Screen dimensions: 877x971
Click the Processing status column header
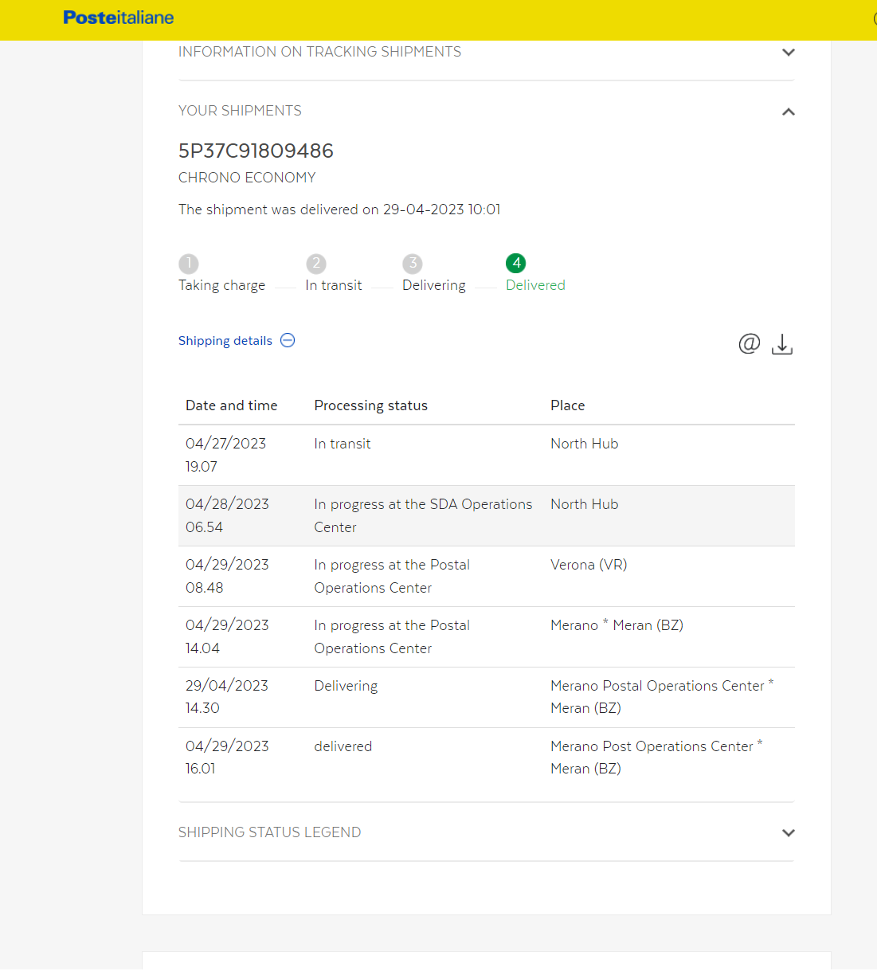click(x=370, y=405)
